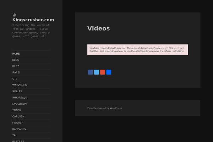Click the site tagline starting 'Exploring the world'
This screenshot has height=142, width=213.
(x=31, y=31)
